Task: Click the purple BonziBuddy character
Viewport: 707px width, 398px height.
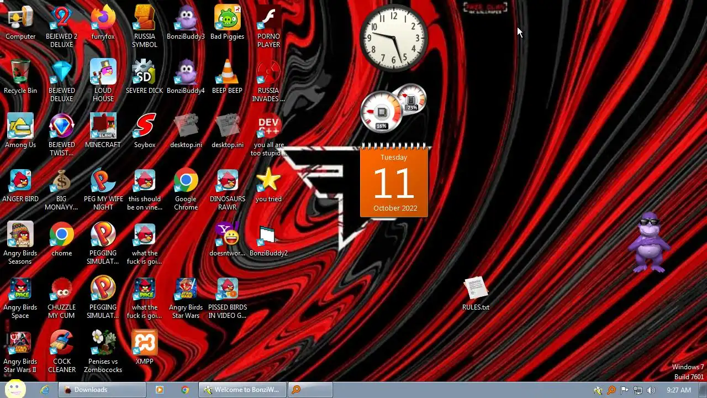Action: coord(648,242)
